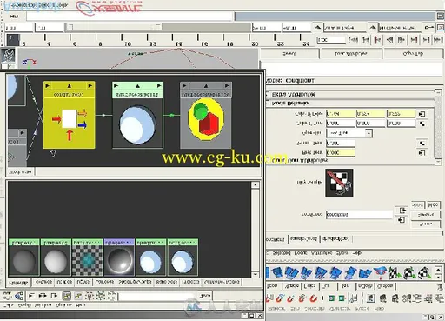Image resolution: width=445 pixels, height=321 pixels.
Task: Click the Select button in Attribute Editor
Action: 289,54
